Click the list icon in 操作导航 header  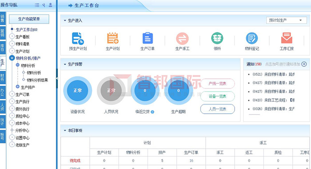click(37, 5)
